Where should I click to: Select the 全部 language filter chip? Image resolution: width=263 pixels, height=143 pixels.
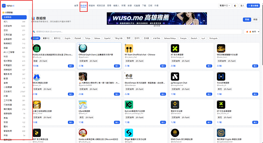coord(35,38)
